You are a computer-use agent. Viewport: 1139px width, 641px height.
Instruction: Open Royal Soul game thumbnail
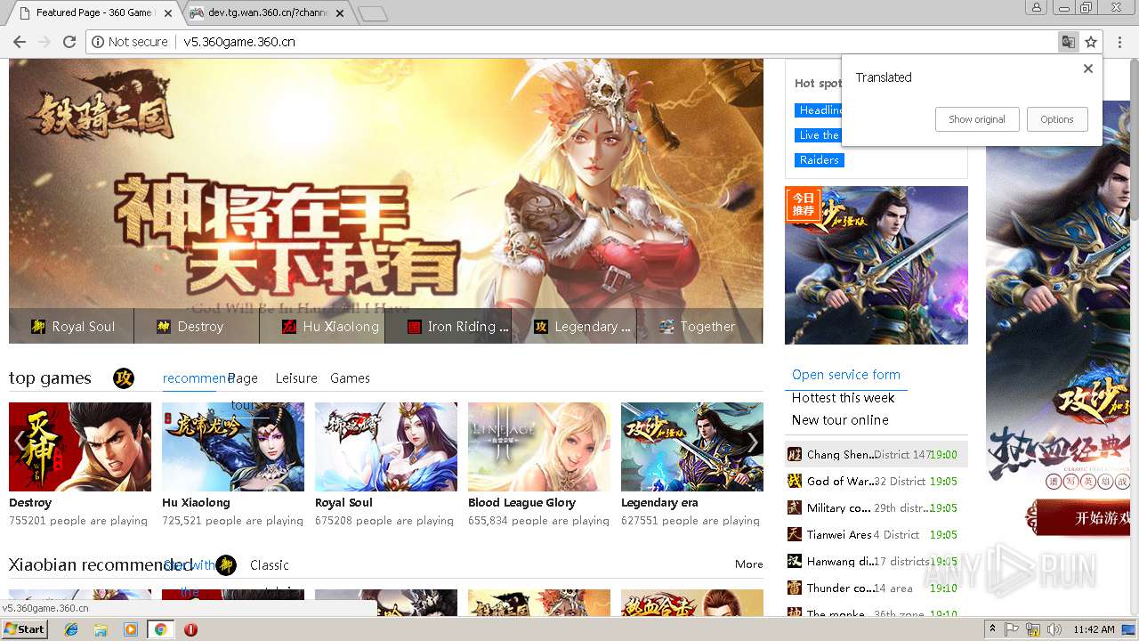pyautogui.click(x=386, y=447)
